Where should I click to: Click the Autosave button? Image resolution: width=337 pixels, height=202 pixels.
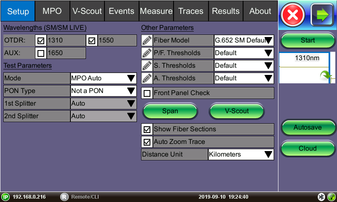[308, 127]
